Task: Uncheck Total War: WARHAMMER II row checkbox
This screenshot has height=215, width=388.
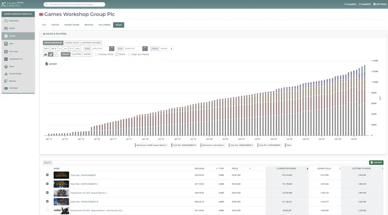Action: [x=47, y=184]
